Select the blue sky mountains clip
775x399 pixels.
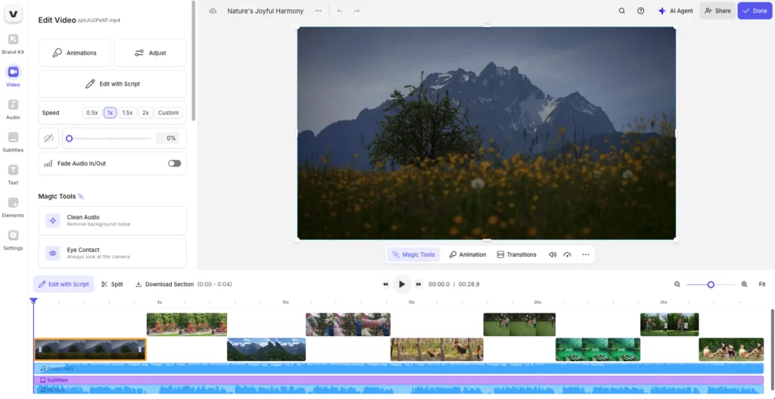pyautogui.click(x=266, y=350)
